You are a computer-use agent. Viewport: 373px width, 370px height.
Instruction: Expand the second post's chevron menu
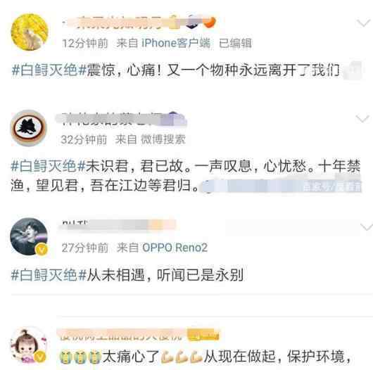362,118
